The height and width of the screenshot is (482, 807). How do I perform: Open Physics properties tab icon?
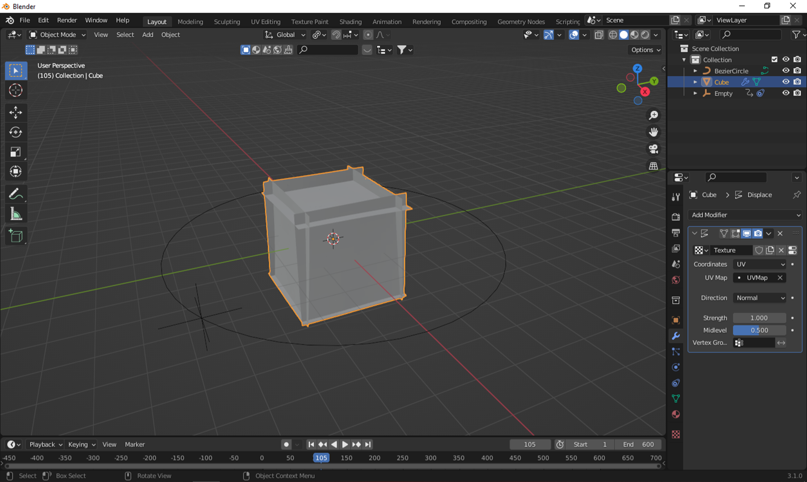[676, 367]
